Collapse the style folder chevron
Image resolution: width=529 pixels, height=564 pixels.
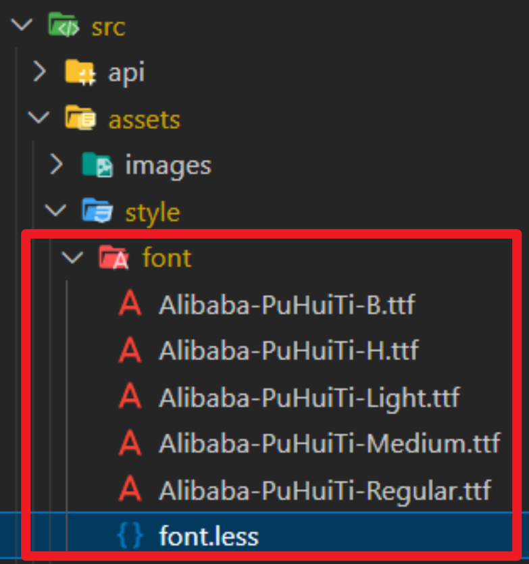pos(55,211)
